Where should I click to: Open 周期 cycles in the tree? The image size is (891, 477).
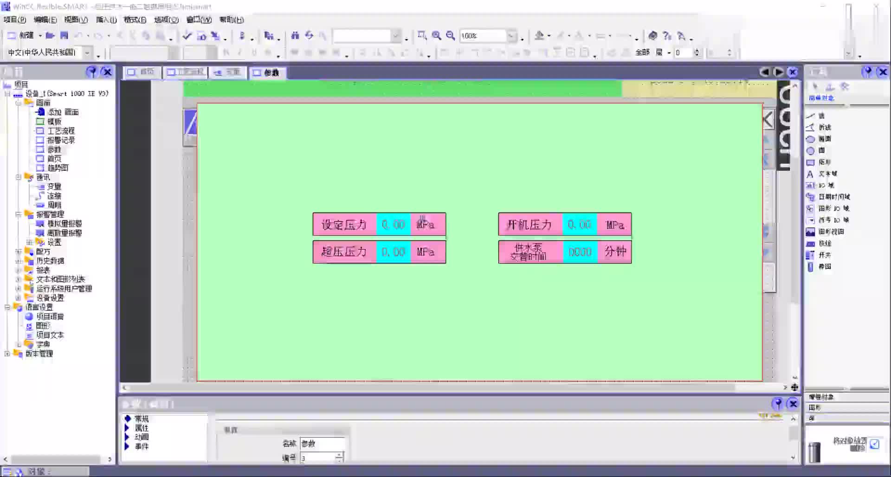tap(49, 205)
